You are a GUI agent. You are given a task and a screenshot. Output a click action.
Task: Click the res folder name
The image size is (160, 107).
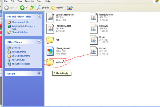pos(57,40)
